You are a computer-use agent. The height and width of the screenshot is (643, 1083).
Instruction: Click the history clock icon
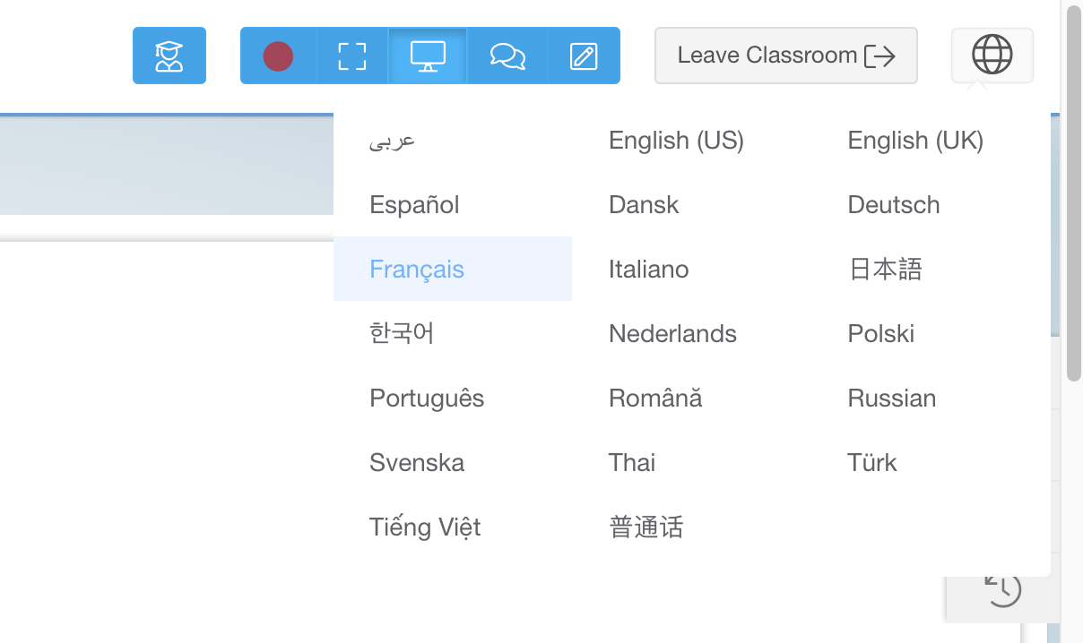tap(1002, 589)
